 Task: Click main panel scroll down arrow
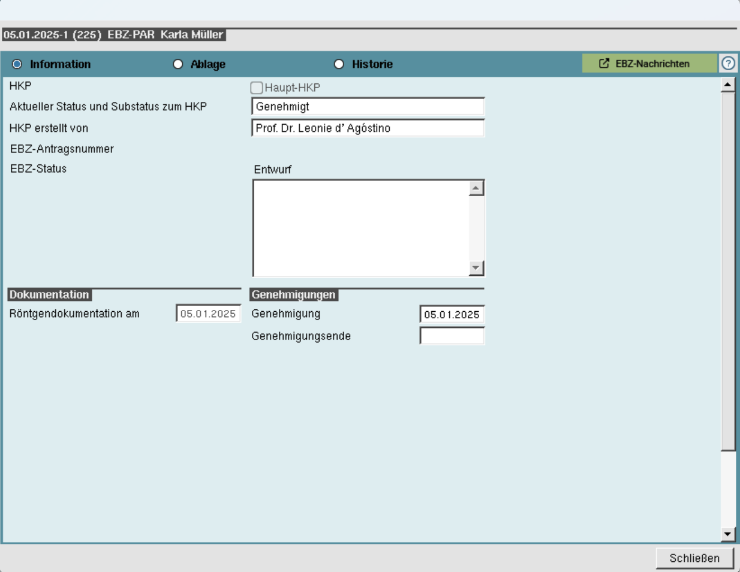point(728,534)
